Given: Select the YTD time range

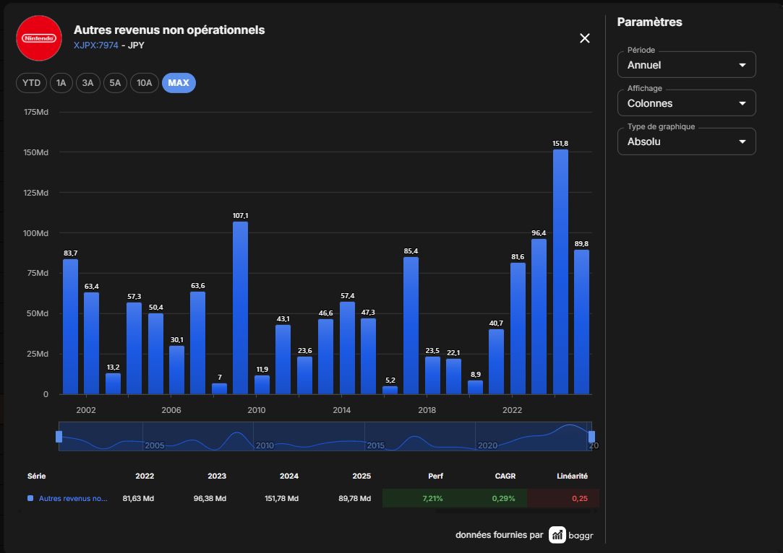Looking at the screenshot, I should (x=32, y=83).
